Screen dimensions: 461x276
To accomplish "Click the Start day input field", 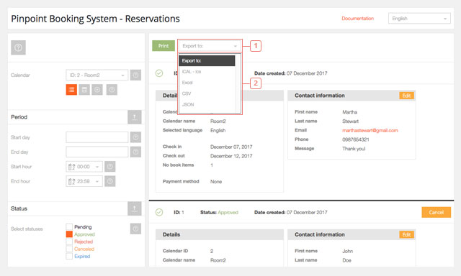I will 97,137.
